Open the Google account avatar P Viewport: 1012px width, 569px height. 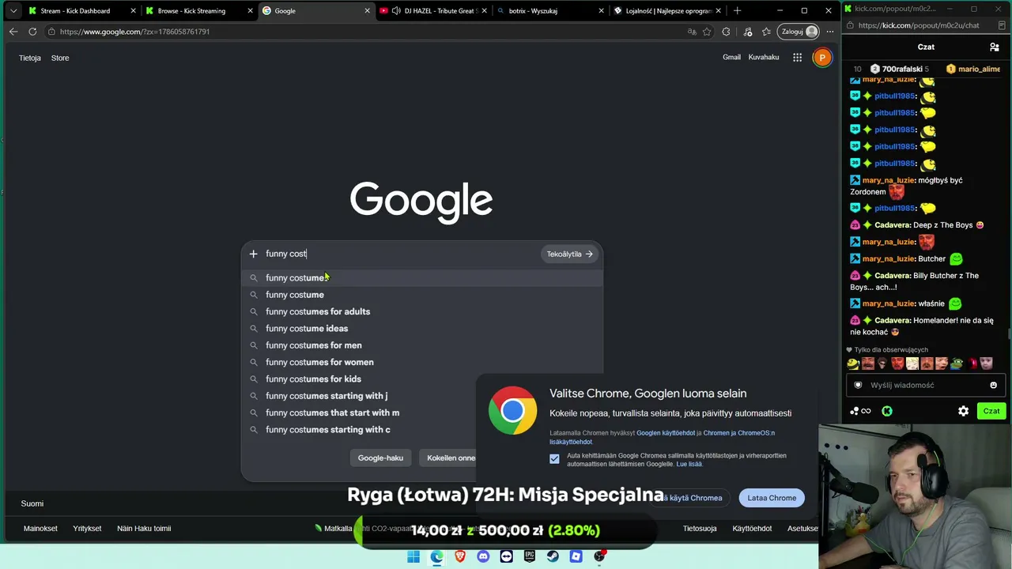click(822, 57)
